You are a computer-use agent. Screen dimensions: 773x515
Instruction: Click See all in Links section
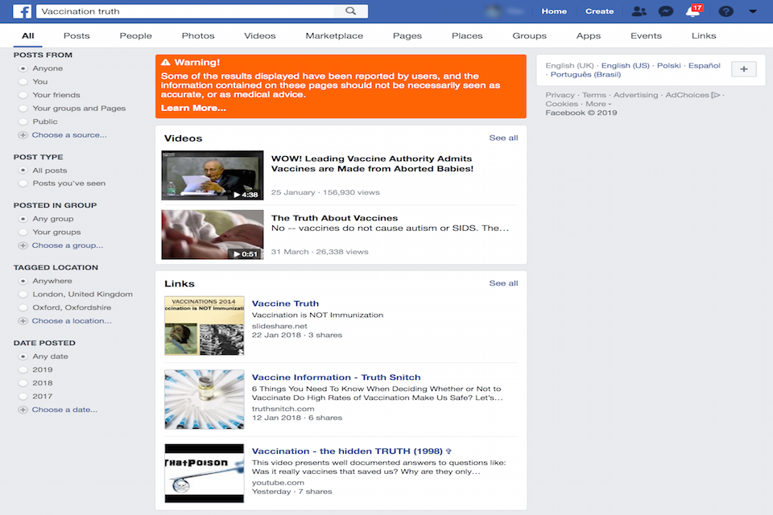click(x=503, y=283)
